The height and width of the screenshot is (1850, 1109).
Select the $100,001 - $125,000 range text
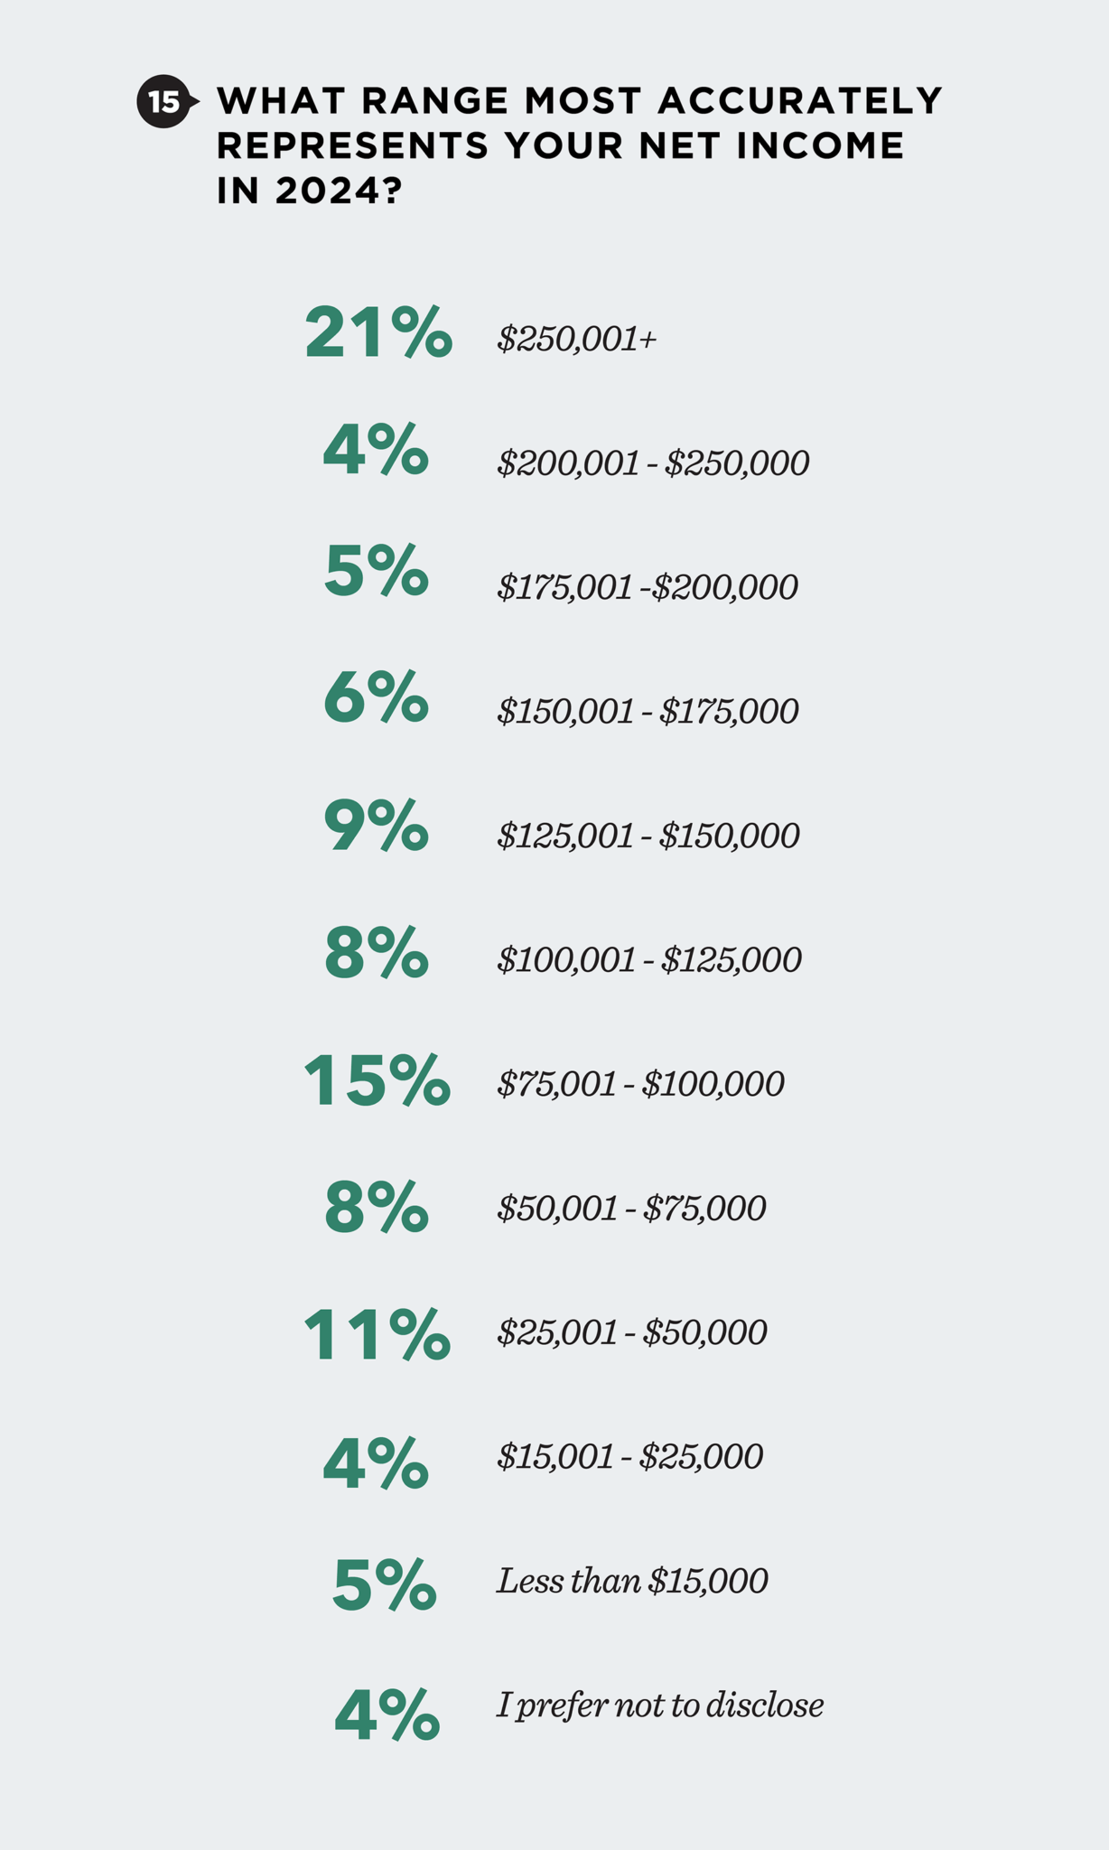pyautogui.click(x=649, y=959)
